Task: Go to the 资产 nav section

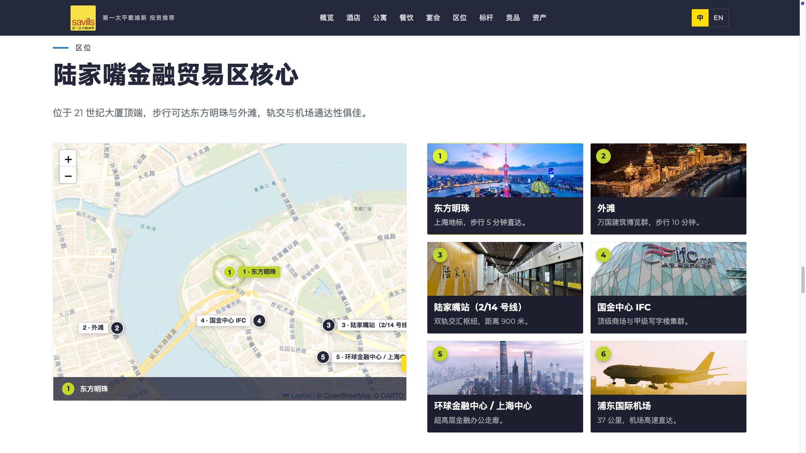Action: 539,18
